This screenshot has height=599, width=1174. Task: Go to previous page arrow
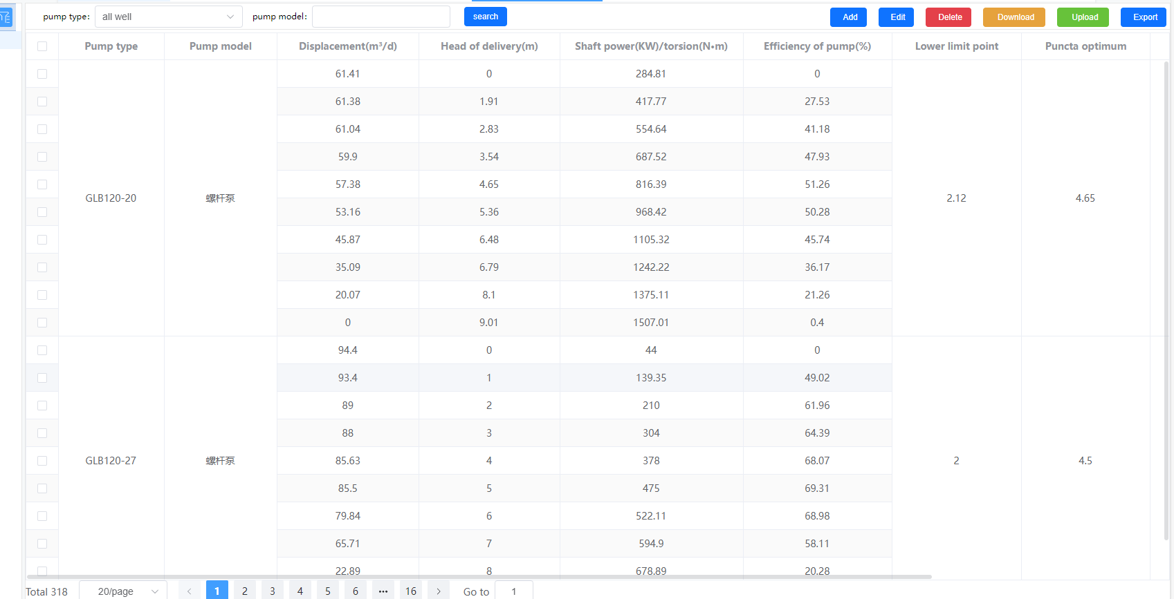pos(190,591)
